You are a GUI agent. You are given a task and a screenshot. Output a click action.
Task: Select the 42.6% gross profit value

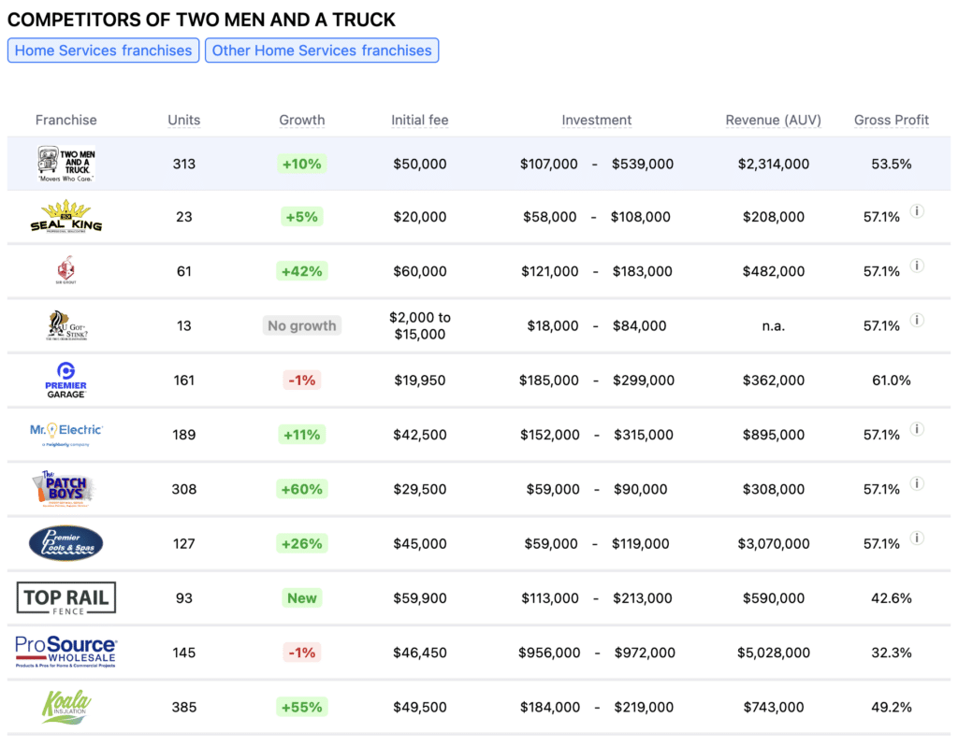tap(892, 598)
